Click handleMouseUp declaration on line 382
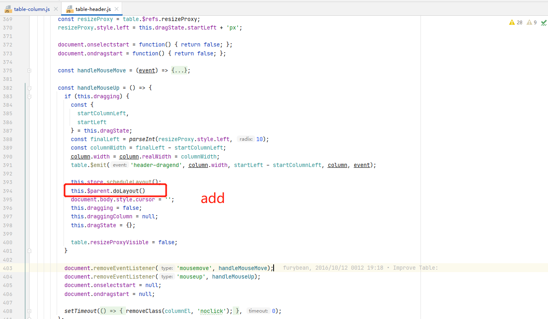548x319 pixels. click(98, 88)
